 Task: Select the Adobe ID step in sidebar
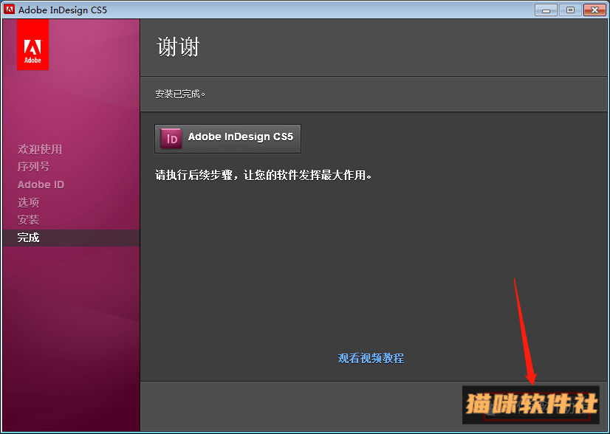[x=41, y=185]
